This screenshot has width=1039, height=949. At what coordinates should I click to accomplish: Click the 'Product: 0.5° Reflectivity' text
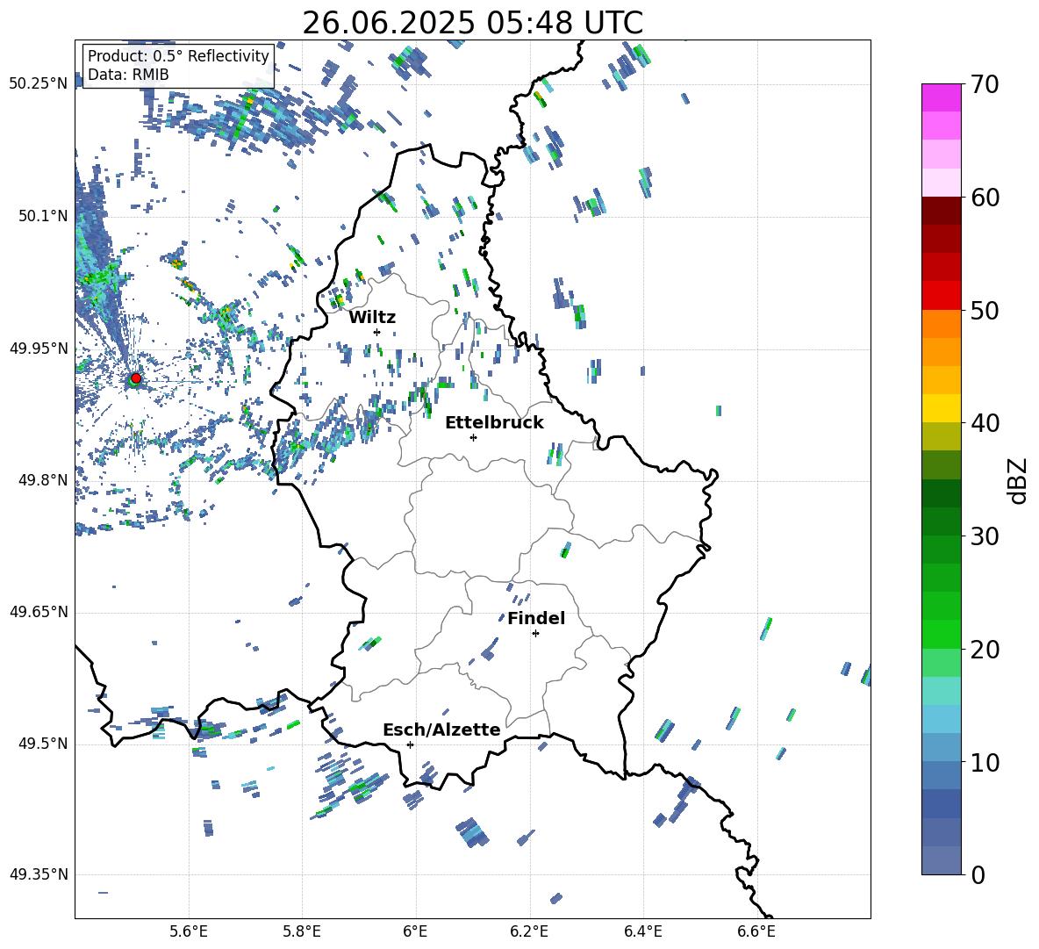178,55
